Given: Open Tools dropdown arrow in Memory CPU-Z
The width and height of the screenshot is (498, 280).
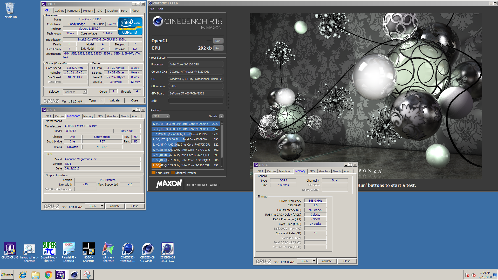Looking at the screenshot, I should click(314, 261).
